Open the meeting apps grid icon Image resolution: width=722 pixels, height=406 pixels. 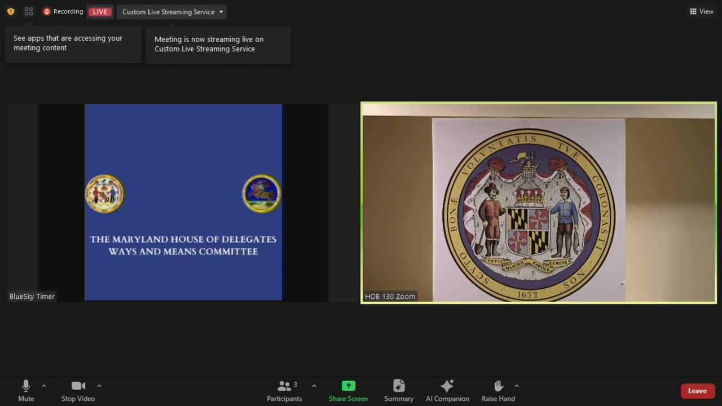(29, 11)
